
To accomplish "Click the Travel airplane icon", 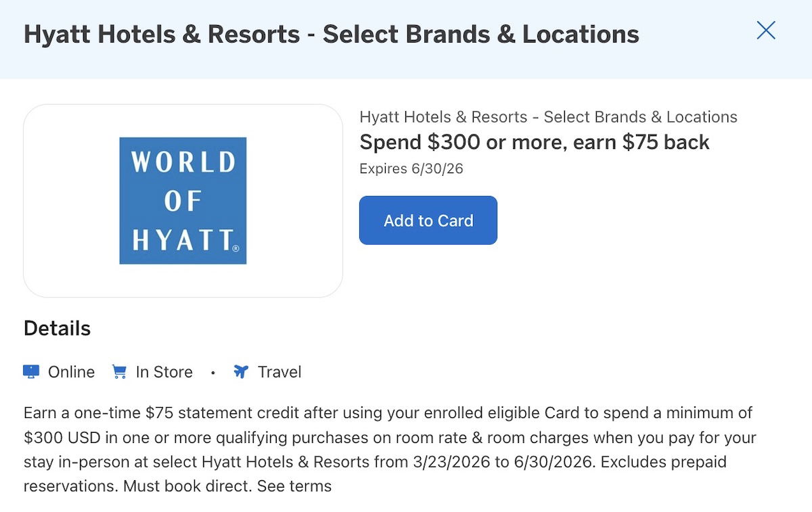I will pos(241,372).
